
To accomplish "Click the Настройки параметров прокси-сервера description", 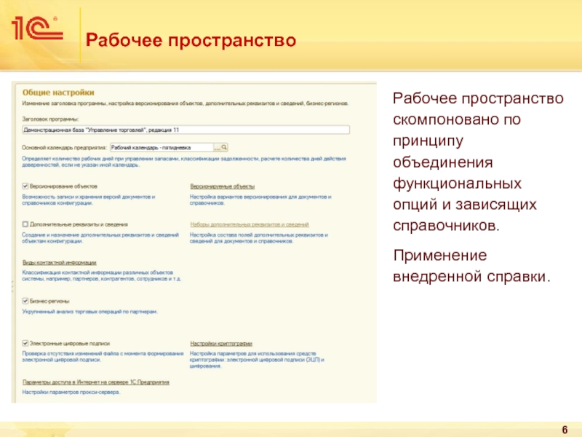I will click(71, 392).
